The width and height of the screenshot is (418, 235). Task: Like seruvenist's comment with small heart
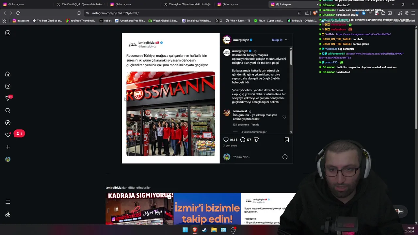284,117
